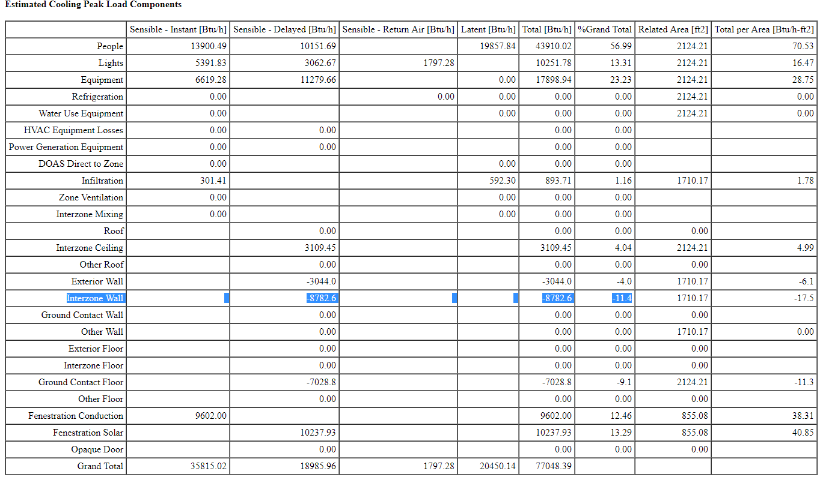
Task: Select the Lights row label
Action: pos(111,63)
